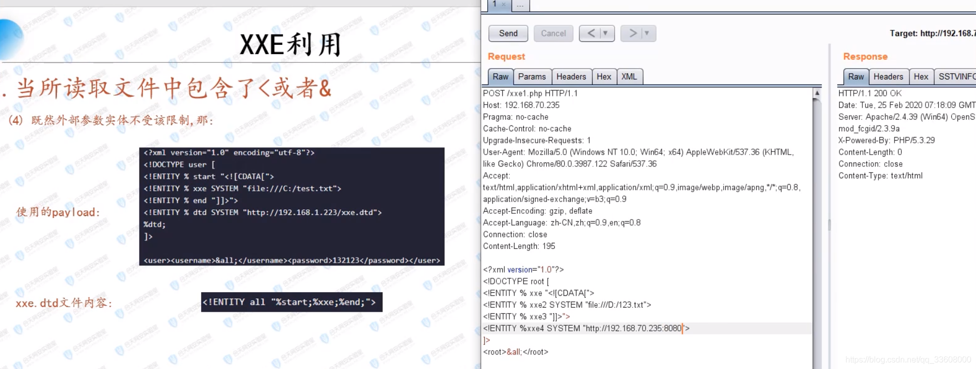The image size is (976, 369).
Task: Click the <root>&all;</root> line
Action: pyautogui.click(x=516, y=352)
